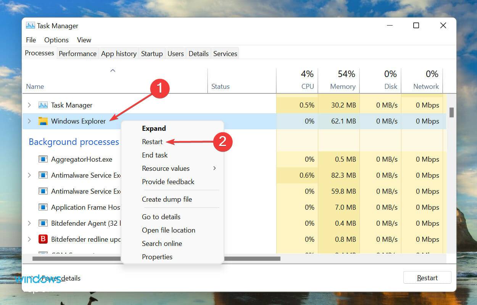Select End task in the context menu
Screen dimensions: 477x305
(155, 155)
